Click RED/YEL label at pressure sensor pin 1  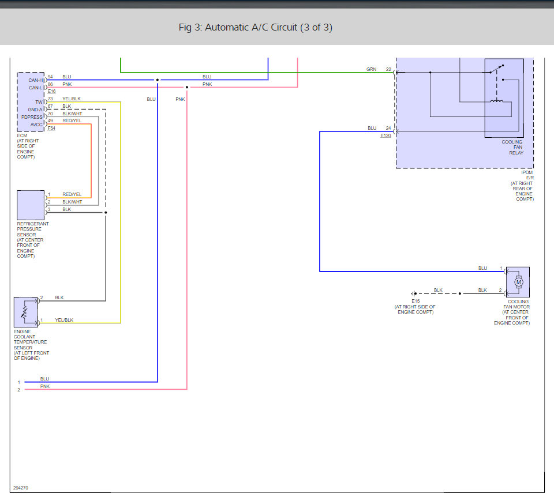[72, 194]
